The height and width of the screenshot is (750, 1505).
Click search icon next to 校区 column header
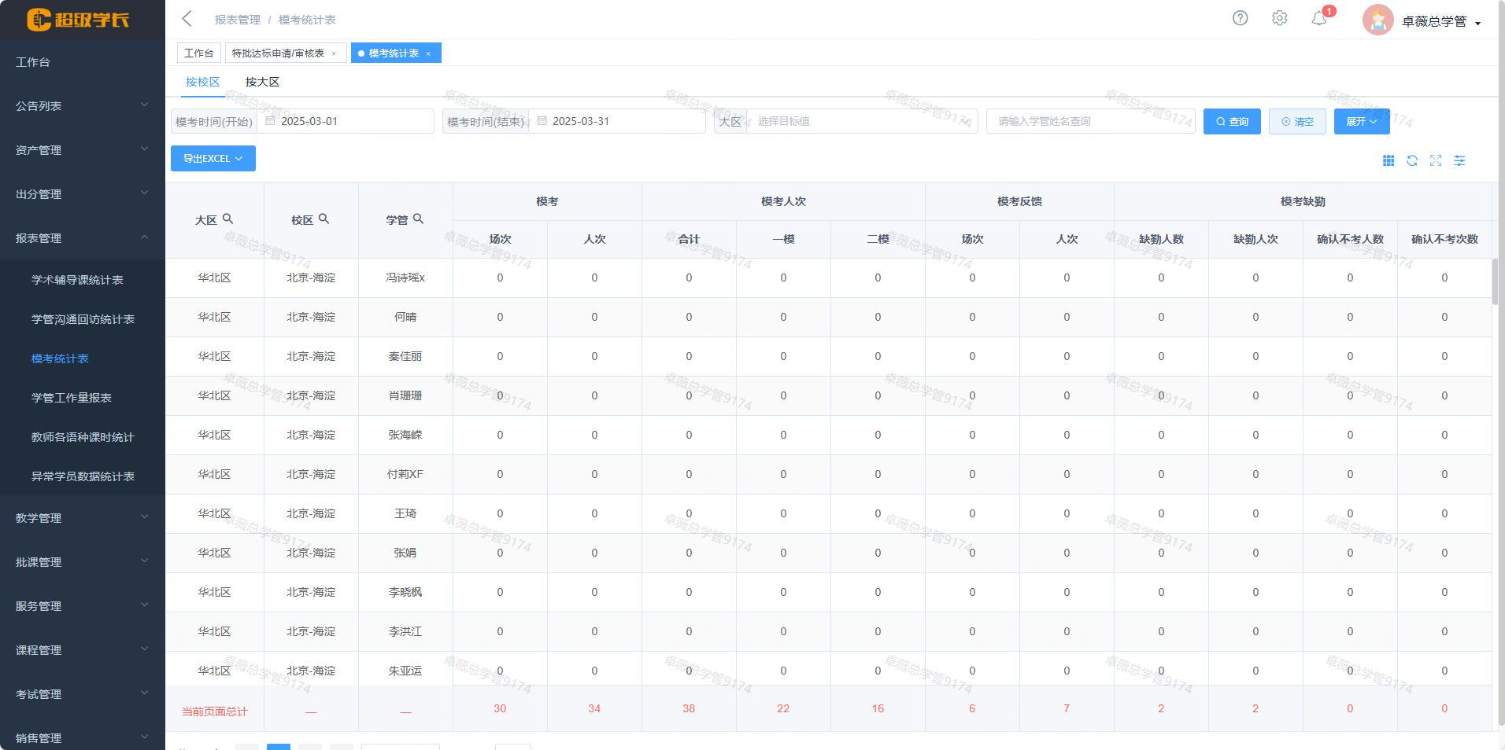point(324,219)
